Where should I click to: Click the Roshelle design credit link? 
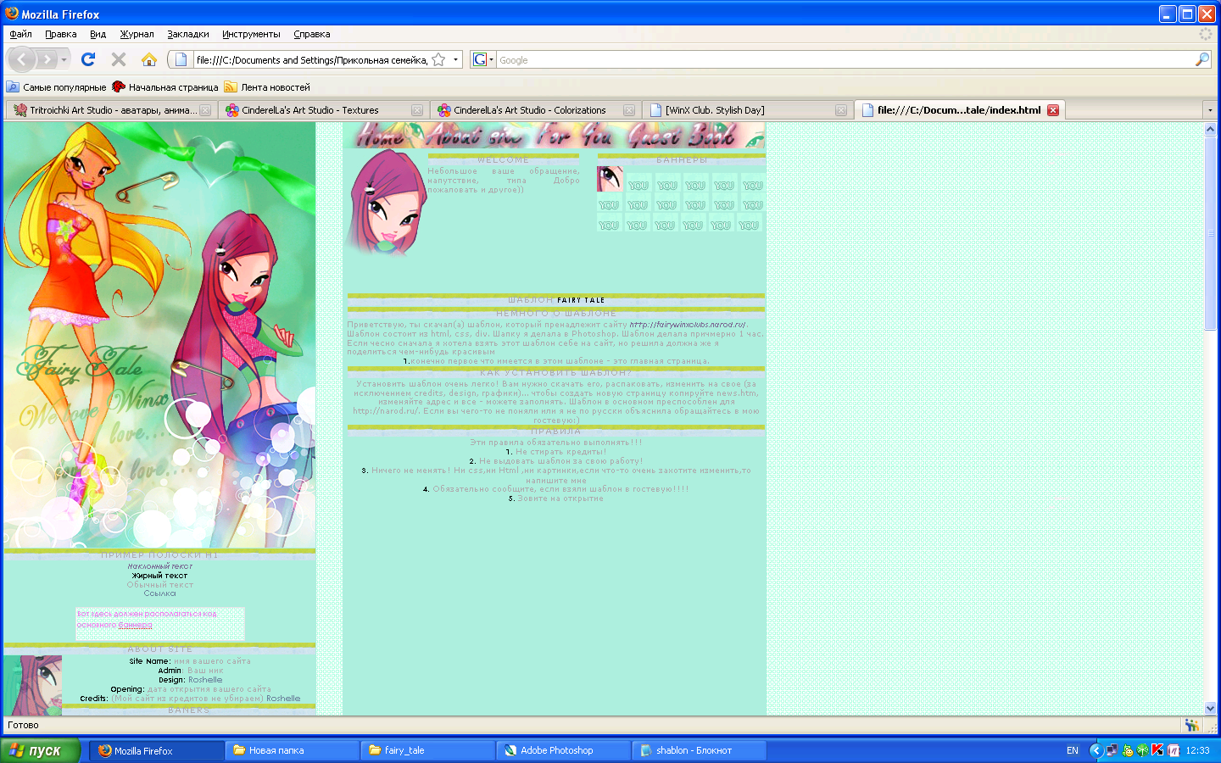(x=205, y=680)
